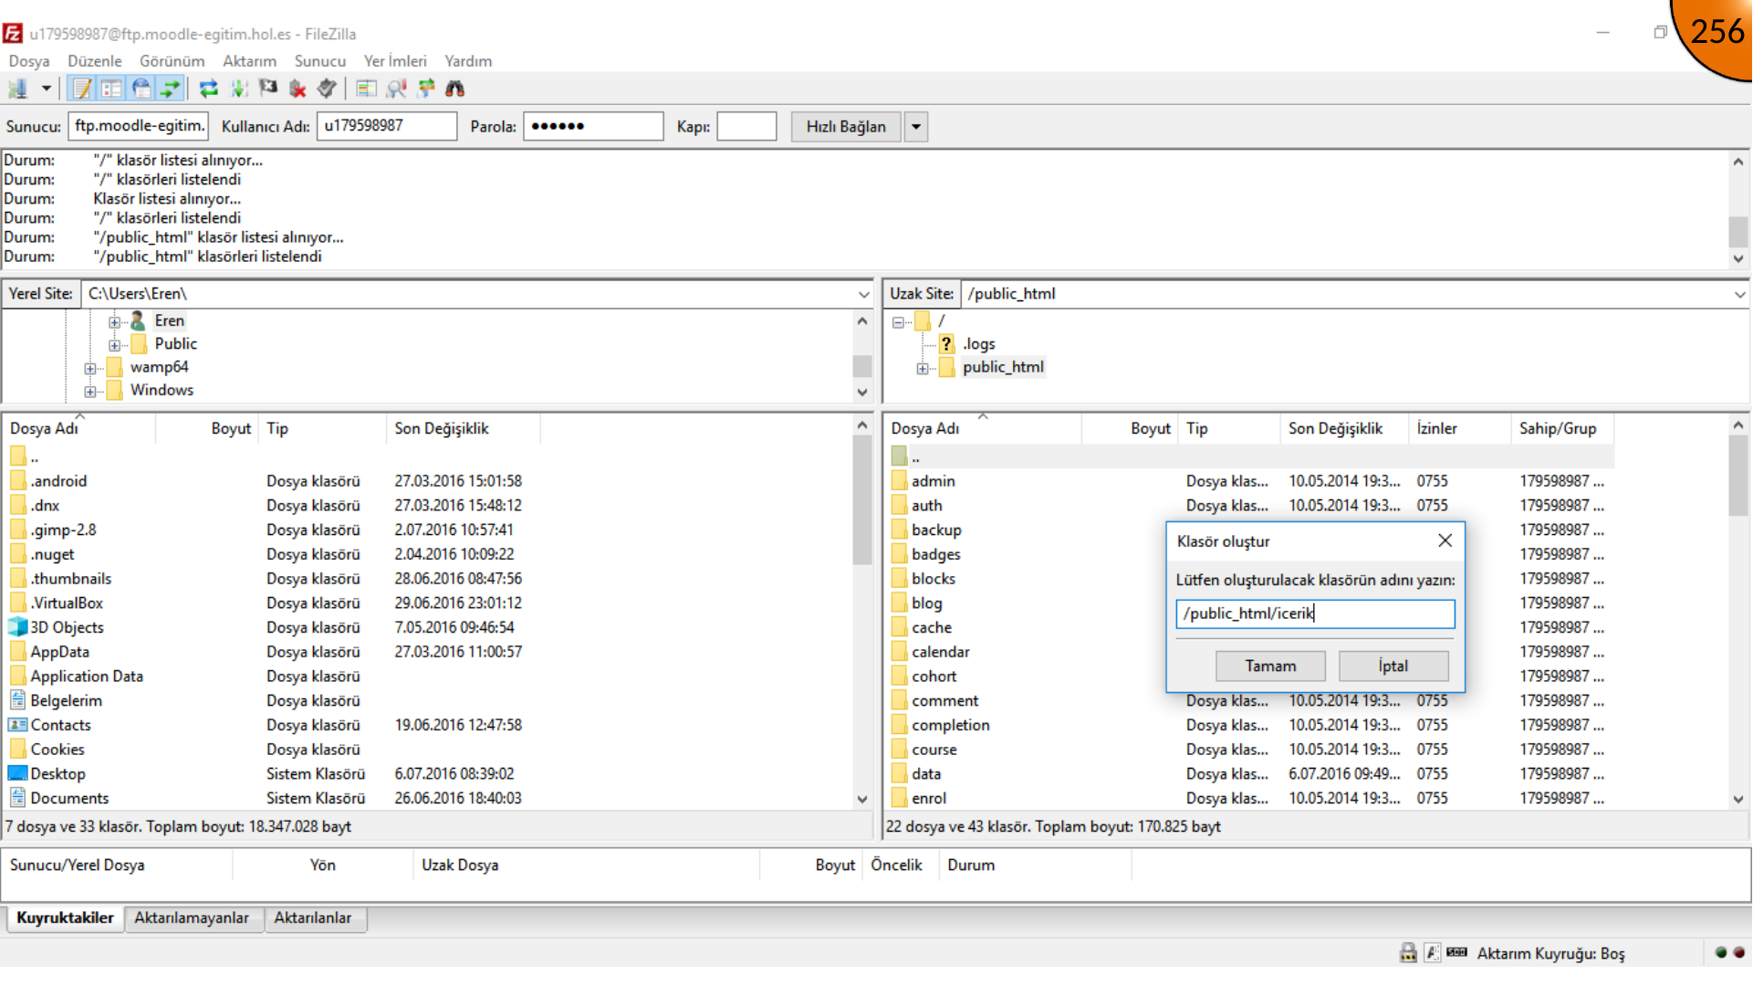Open the Yardım menu

click(x=468, y=61)
